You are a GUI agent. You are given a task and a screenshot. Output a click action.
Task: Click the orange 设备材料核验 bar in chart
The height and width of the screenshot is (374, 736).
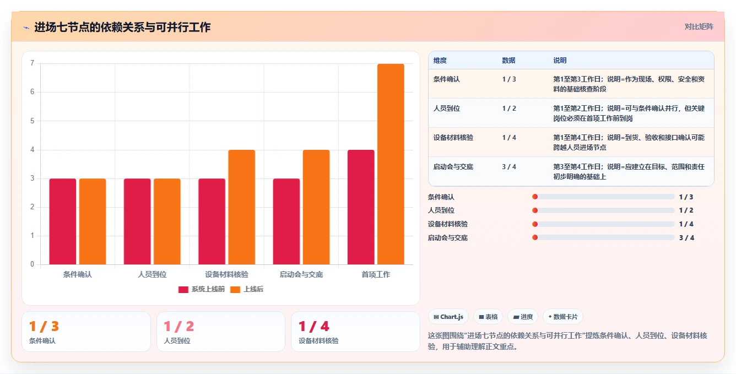(242, 207)
